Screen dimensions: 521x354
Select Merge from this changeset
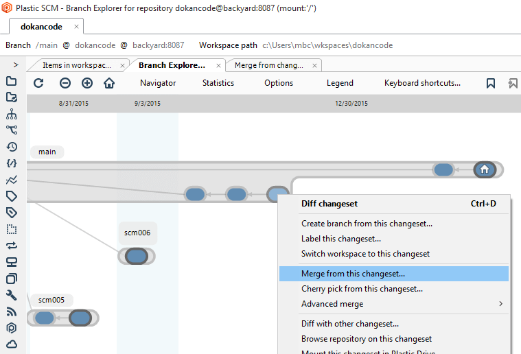(353, 274)
